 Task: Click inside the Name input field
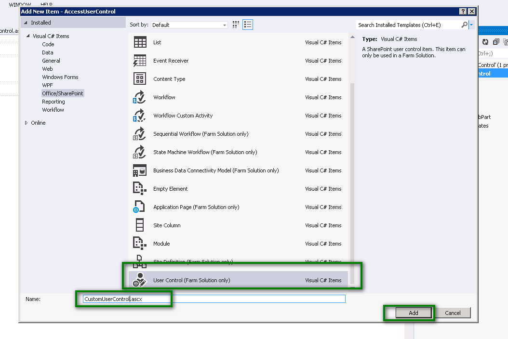[145, 299]
